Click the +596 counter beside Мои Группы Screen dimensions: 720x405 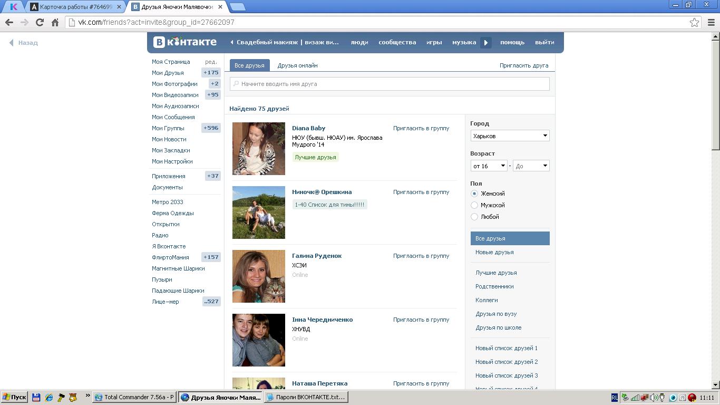coord(211,128)
